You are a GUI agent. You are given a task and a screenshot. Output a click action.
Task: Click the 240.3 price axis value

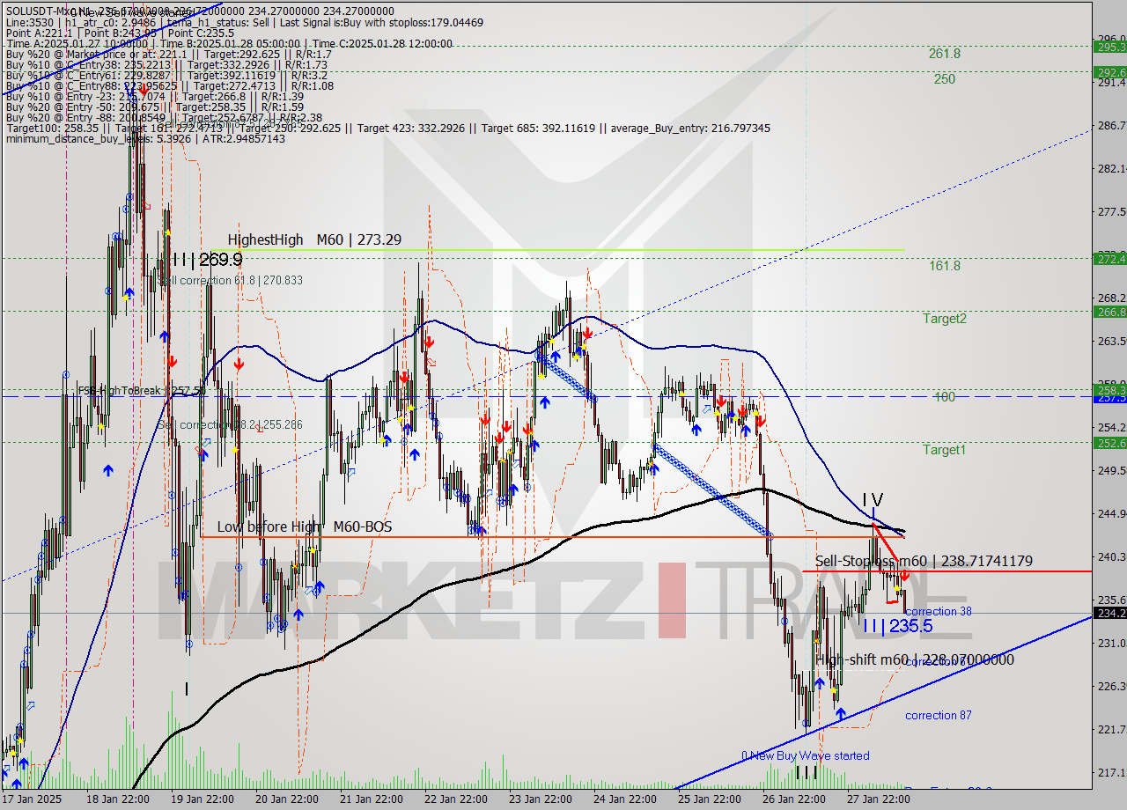pos(1111,556)
